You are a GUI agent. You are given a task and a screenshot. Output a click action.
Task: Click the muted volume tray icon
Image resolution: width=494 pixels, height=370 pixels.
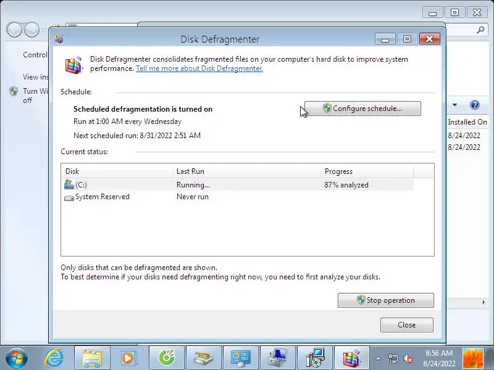coord(408,358)
